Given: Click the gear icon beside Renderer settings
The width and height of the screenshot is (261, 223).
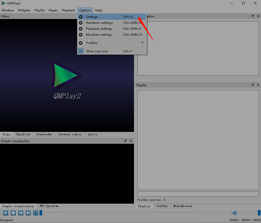Looking at the screenshot, I should coord(81,23).
